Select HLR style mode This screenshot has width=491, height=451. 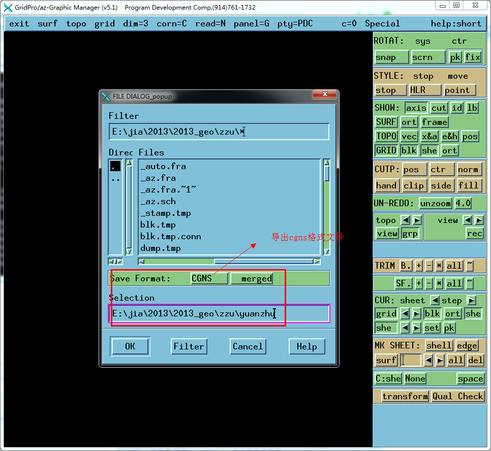[425, 90]
